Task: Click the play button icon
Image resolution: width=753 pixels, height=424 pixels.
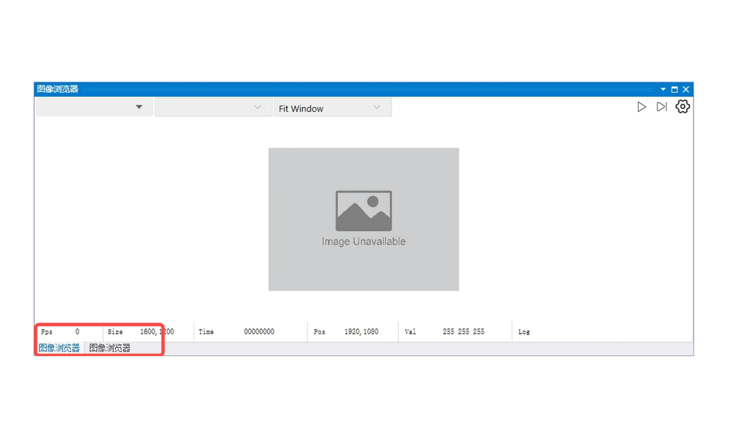Action: coord(641,107)
